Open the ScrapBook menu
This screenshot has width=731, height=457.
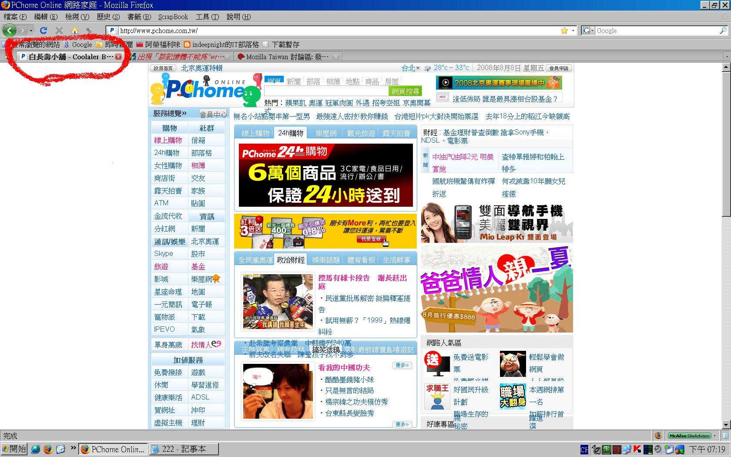(x=173, y=17)
